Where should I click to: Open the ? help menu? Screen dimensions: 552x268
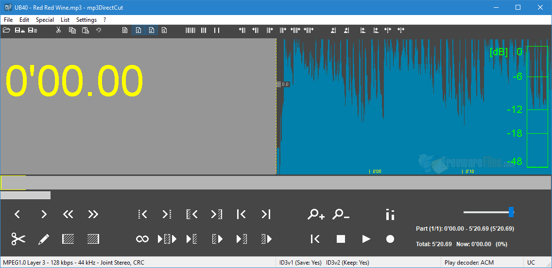click(x=105, y=20)
